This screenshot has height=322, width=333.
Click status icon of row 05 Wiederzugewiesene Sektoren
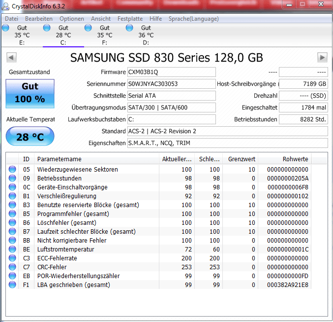pyautogui.click(x=12, y=169)
